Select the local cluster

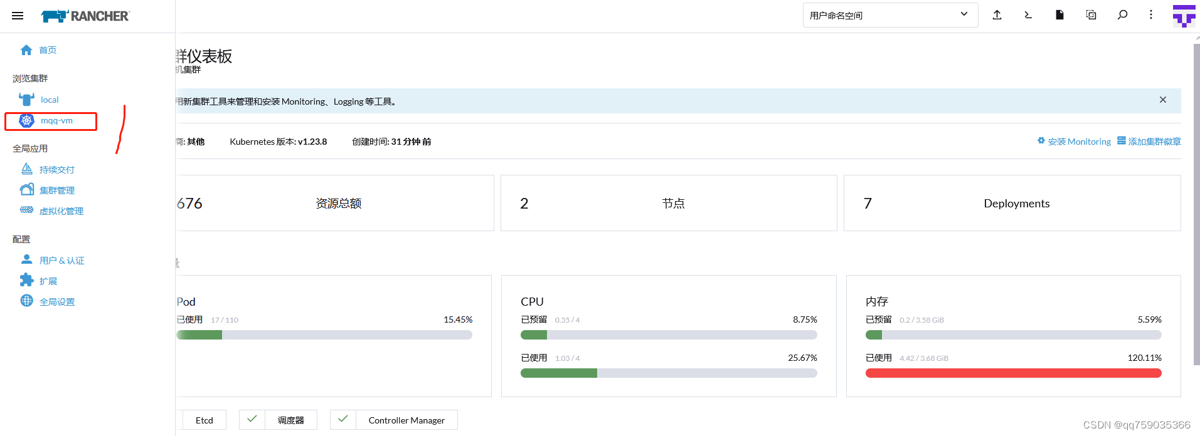click(50, 100)
